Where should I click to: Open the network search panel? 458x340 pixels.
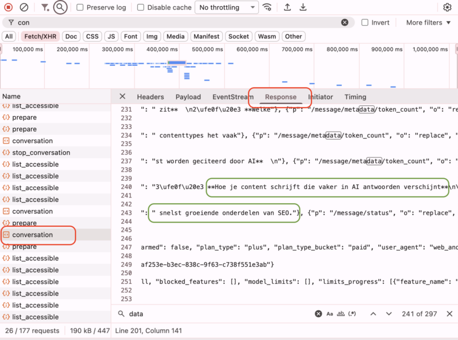[59, 7]
